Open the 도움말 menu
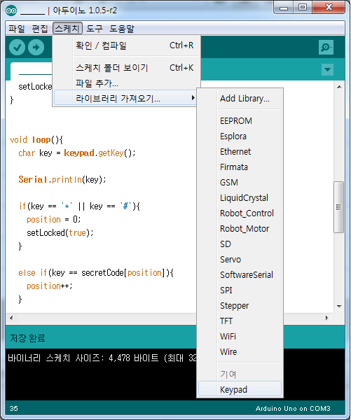This screenshot has height=420, width=351. coord(121,29)
